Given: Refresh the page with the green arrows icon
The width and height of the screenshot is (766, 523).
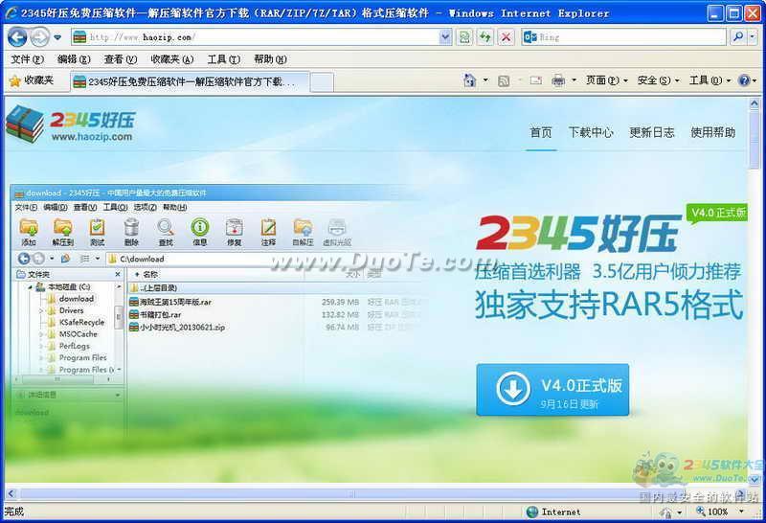Looking at the screenshot, I should (x=485, y=36).
